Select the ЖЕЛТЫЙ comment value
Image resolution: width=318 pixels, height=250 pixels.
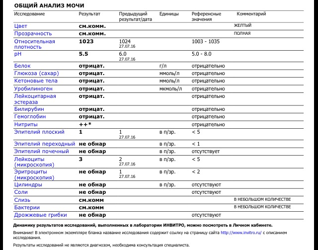[x=242, y=25]
